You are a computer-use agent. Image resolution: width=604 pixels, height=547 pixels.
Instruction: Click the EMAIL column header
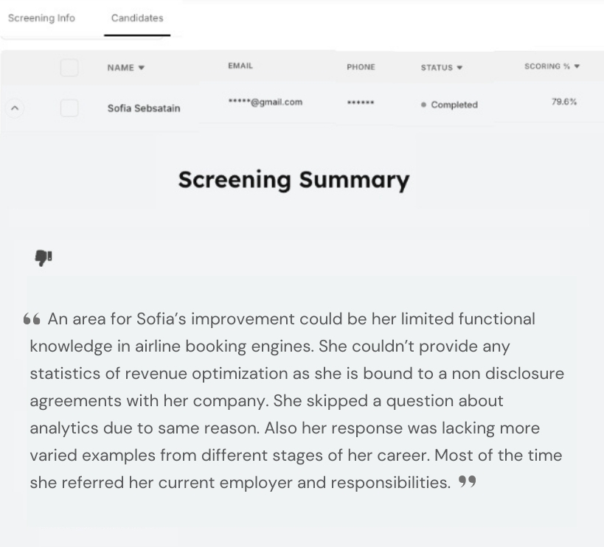pyautogui.click(x=240, y=66)
